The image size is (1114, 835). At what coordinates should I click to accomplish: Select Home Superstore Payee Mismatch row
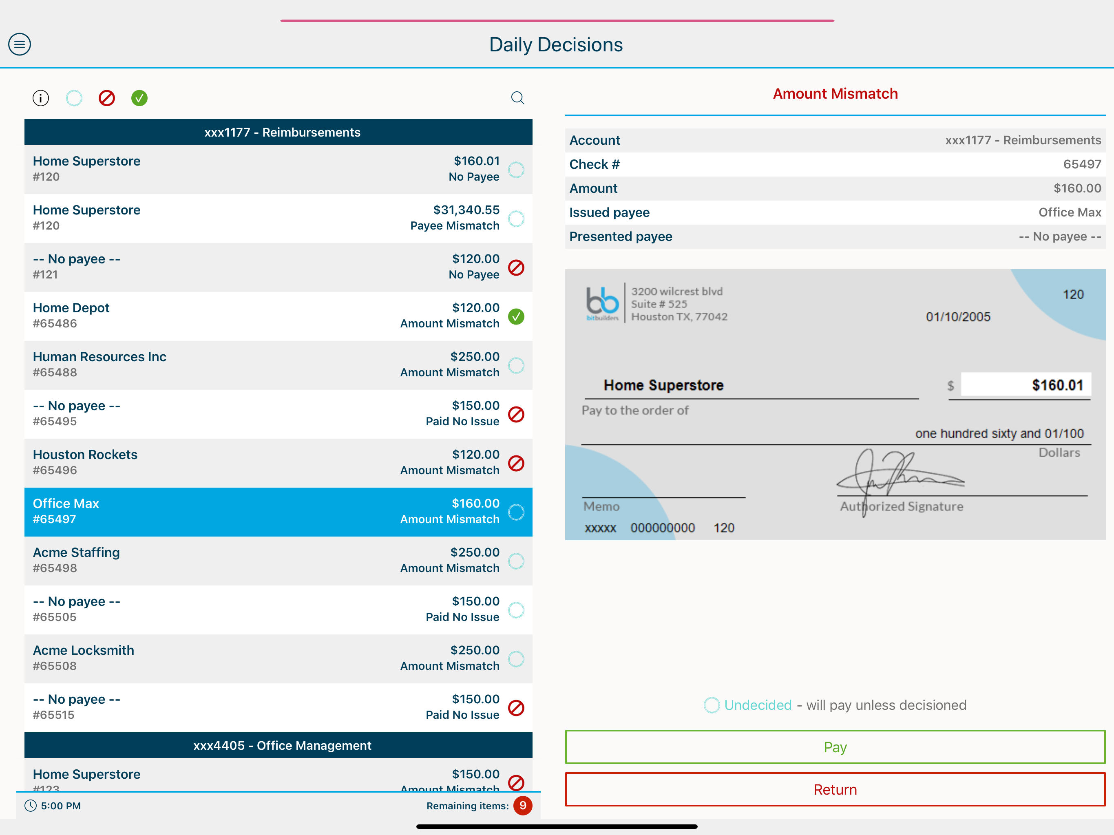click(278, 219)
